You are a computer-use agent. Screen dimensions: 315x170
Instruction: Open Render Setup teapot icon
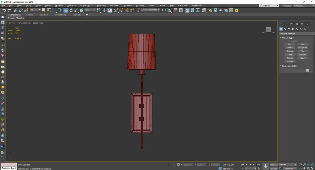pos(210,10)
